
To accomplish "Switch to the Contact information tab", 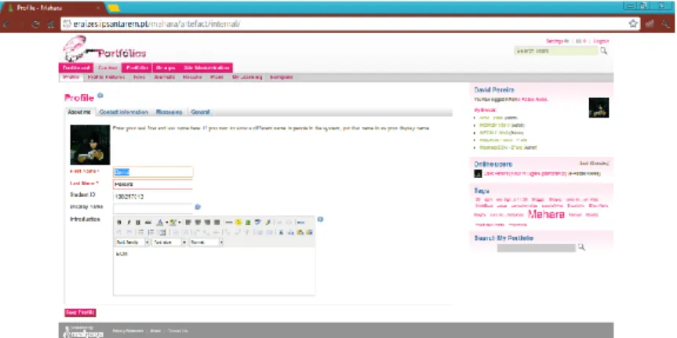I will (123, 112).
